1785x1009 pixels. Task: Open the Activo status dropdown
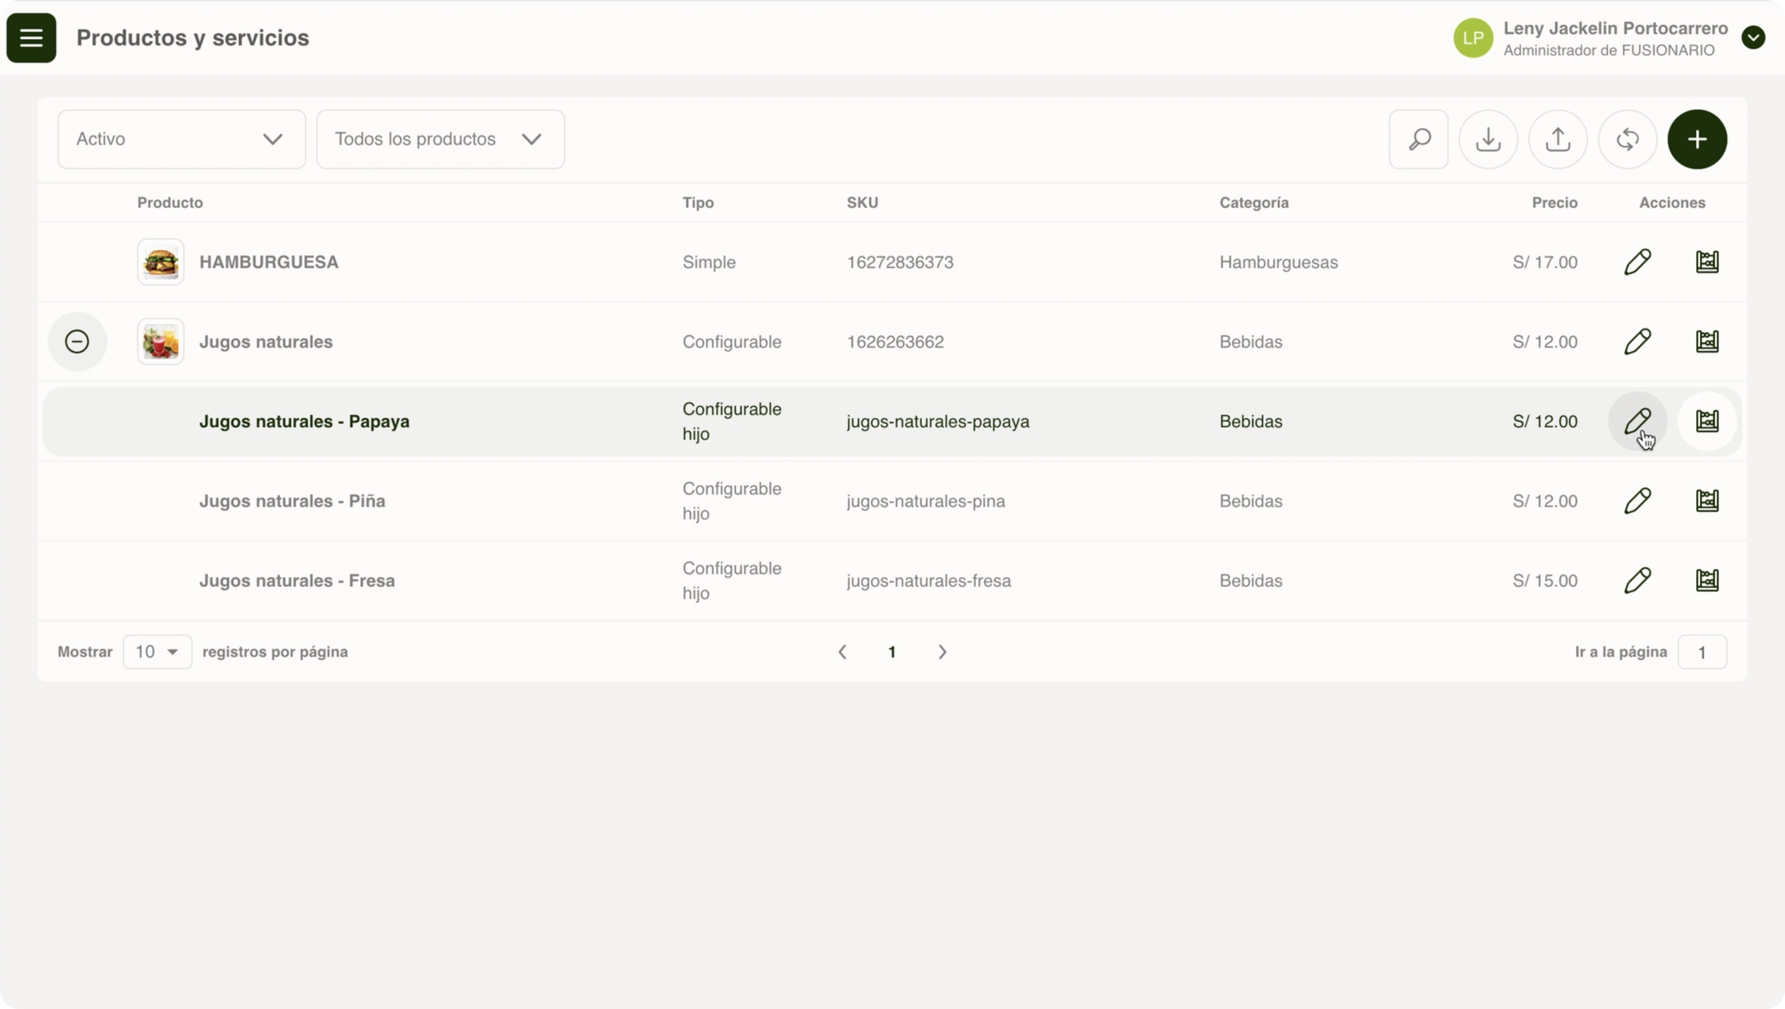182,139
